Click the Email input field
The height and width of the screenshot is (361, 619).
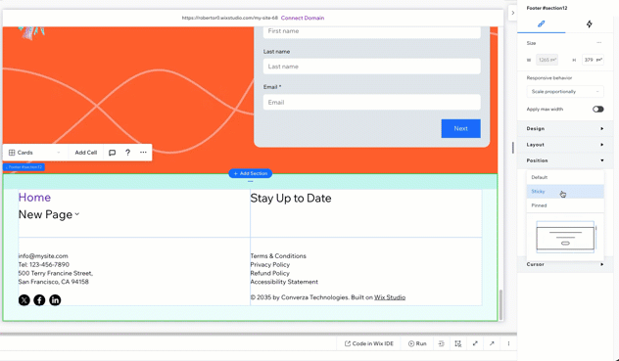(x=372, y=102)
